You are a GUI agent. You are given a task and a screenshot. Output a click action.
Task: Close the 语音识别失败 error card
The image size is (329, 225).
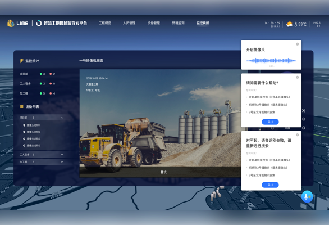(298, 135)
